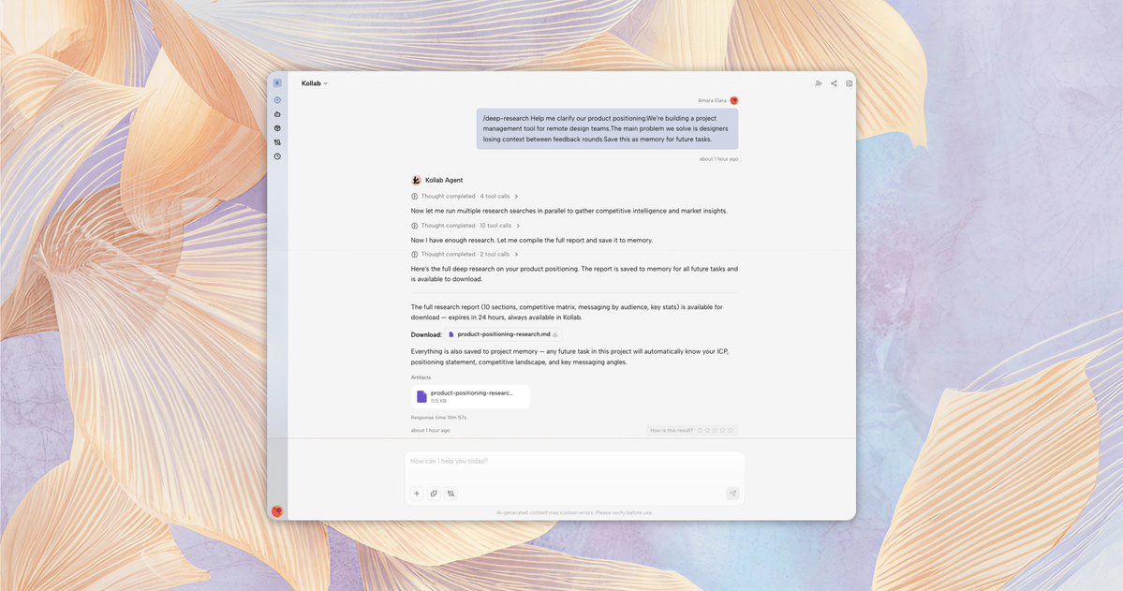The width and height of the screenshot is (1123, 591).
Task: Expand Thought completed 2 tool calls
Action: click(465, 255)
